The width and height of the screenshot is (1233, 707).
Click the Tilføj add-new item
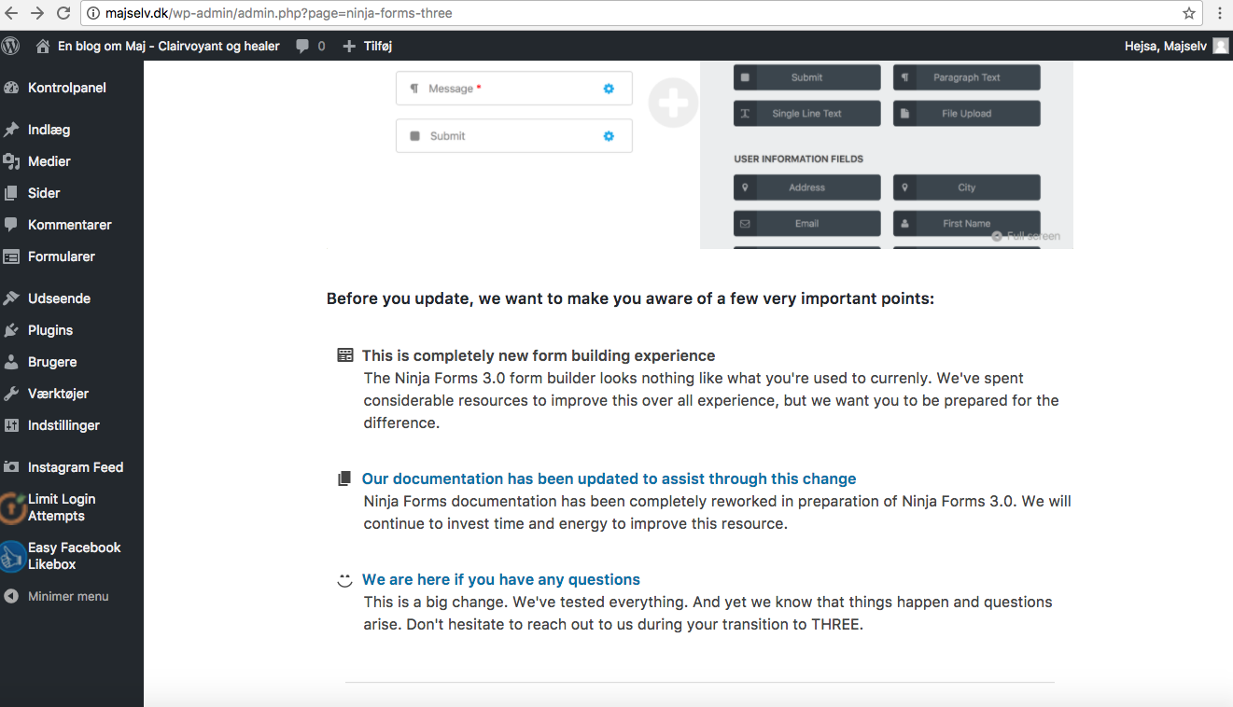[368, 46]
